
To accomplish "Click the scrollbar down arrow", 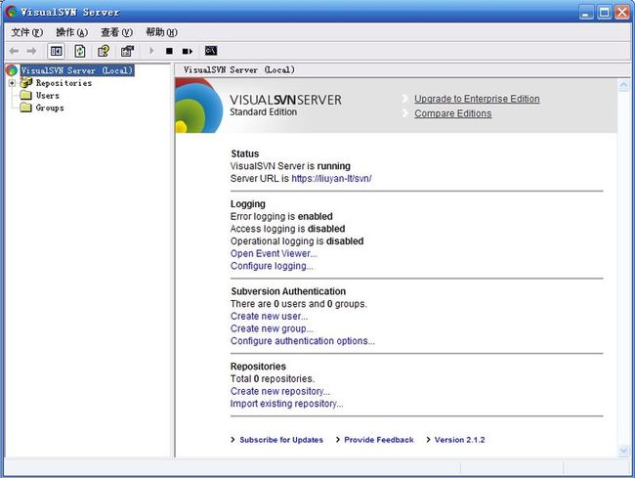I will tap(623, 450).
